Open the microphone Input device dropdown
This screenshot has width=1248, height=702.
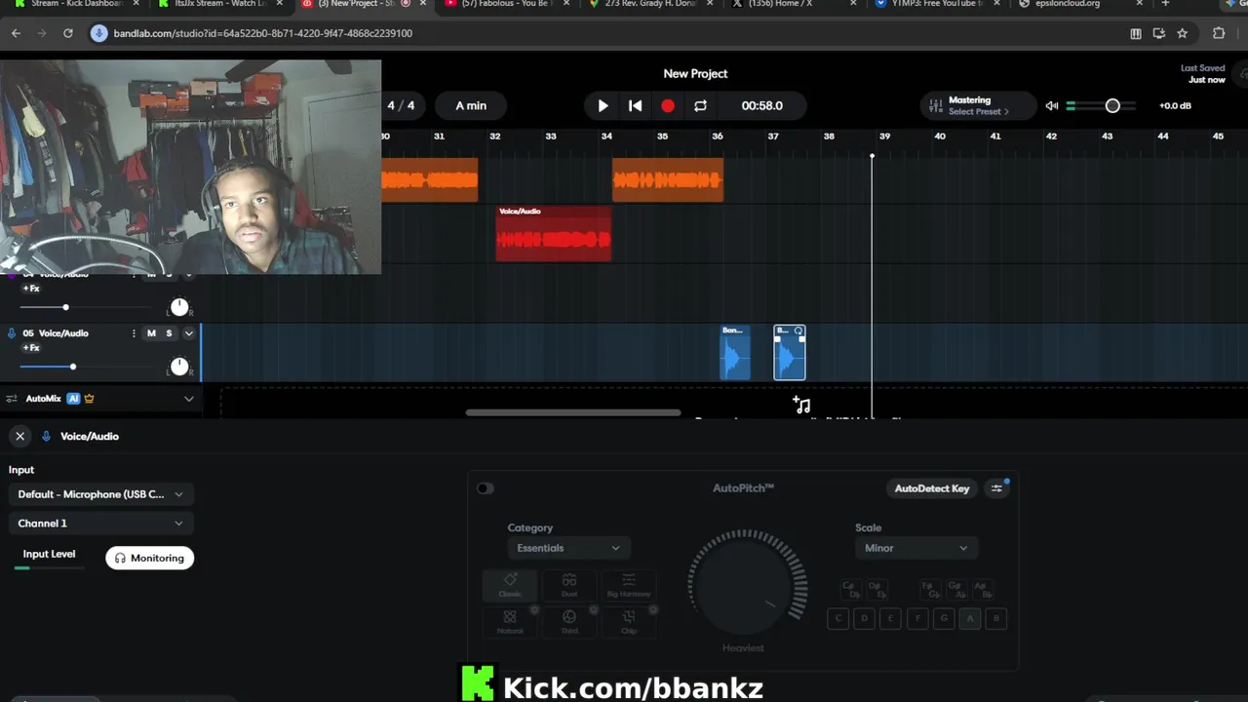pyautogui.click(x=100, y=494)
